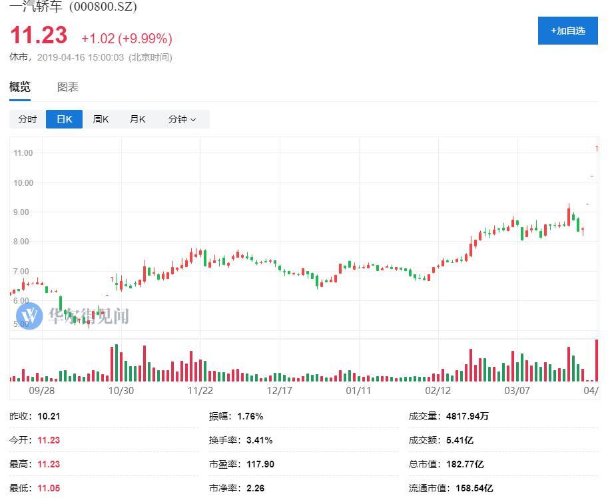The height and width of the screenshot is (498, 614).
Task: Open the 图表 tab
Action: (68, 87)
